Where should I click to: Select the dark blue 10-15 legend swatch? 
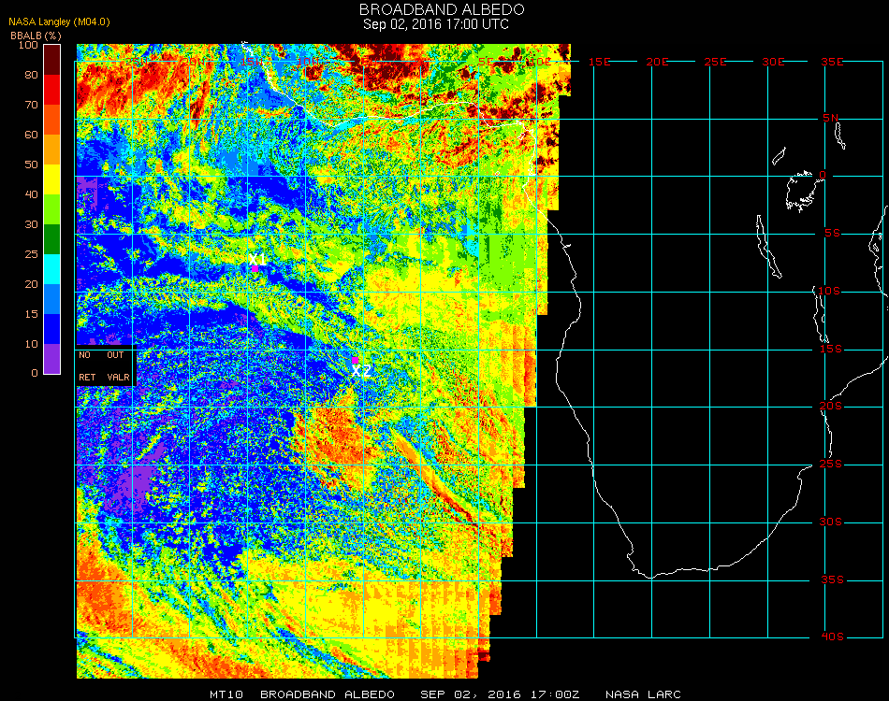pyautogui.click(x=51, y=329)
